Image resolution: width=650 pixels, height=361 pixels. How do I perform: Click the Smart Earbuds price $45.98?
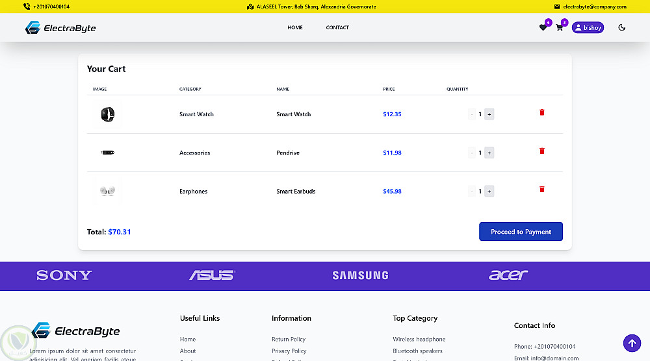click(x=392, y=192)
